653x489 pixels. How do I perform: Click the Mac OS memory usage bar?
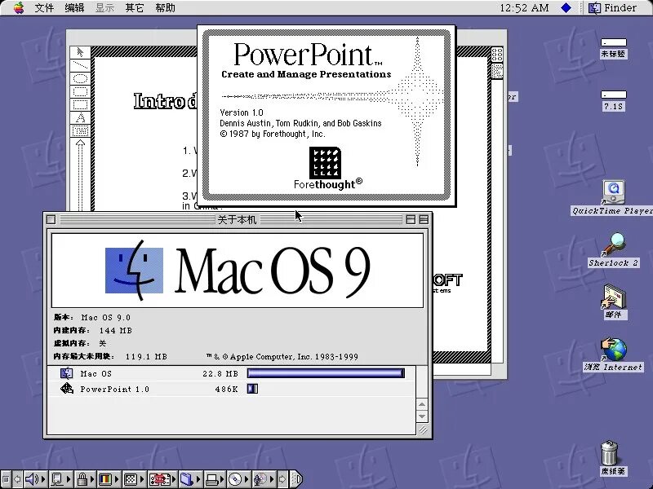point(326,373)
